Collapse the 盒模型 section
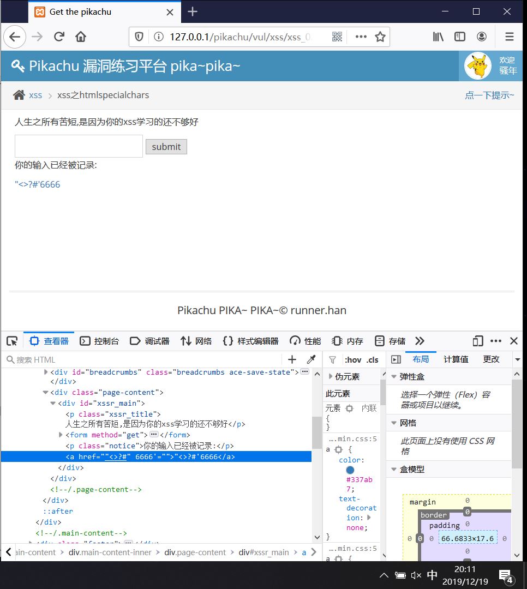Screen dimensions: 527x589 pyautogui.click(x=393, y=469)
